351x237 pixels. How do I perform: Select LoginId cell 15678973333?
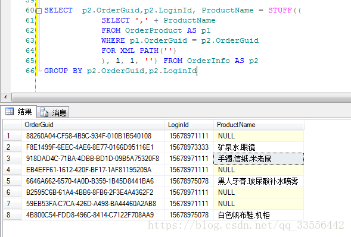189,147
